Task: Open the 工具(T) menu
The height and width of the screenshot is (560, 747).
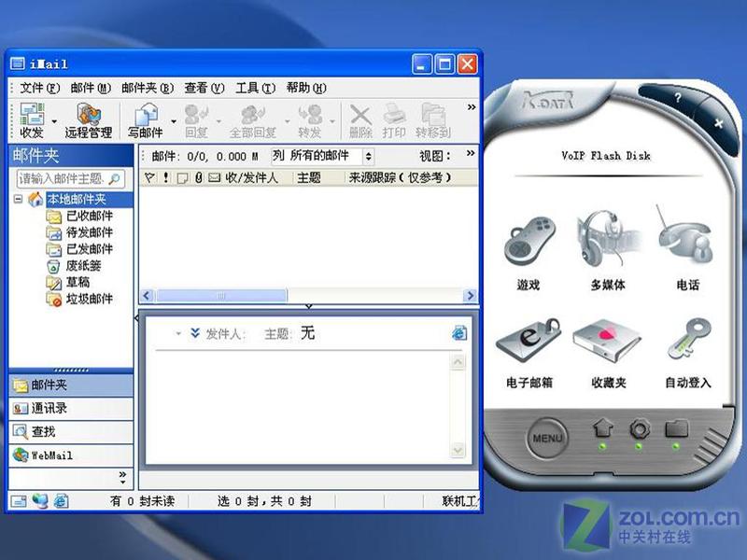Action: pos(255,88)
